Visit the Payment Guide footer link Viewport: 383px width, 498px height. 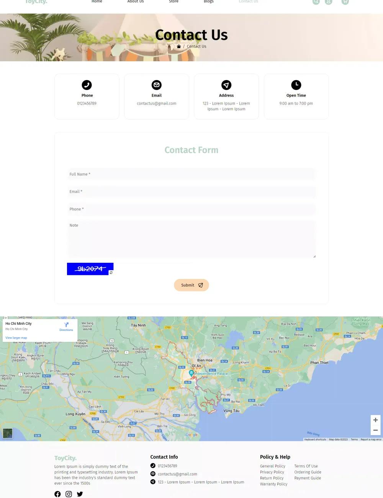click(x=308, y=478)
